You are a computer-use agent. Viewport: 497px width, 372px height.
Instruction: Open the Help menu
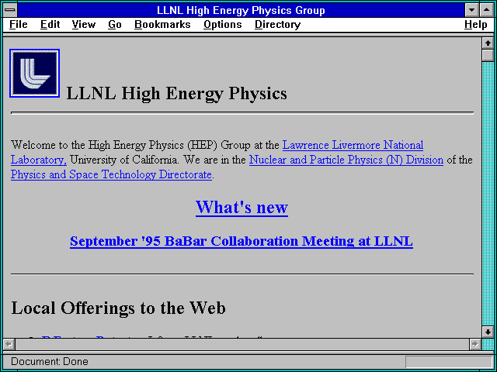coord(476,25)
